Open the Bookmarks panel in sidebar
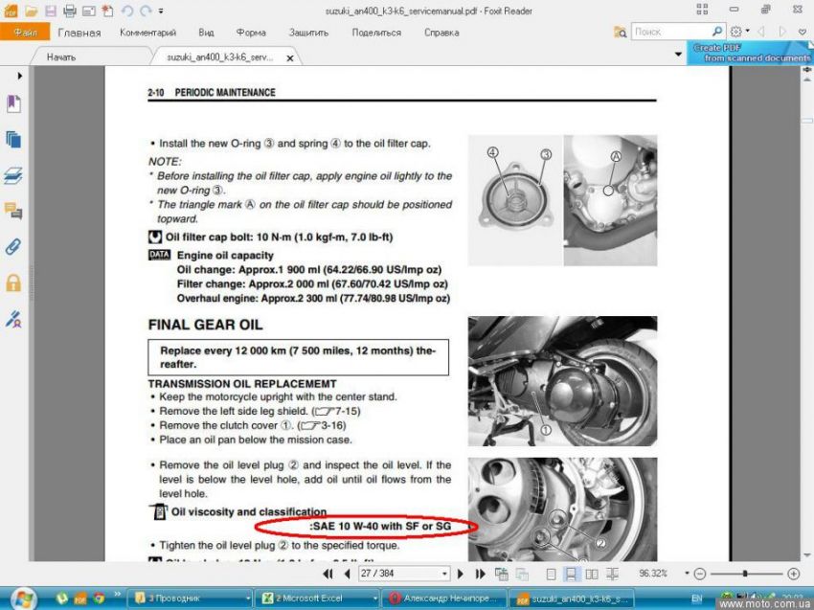The image size is (814, 610). tap(13, 103)
